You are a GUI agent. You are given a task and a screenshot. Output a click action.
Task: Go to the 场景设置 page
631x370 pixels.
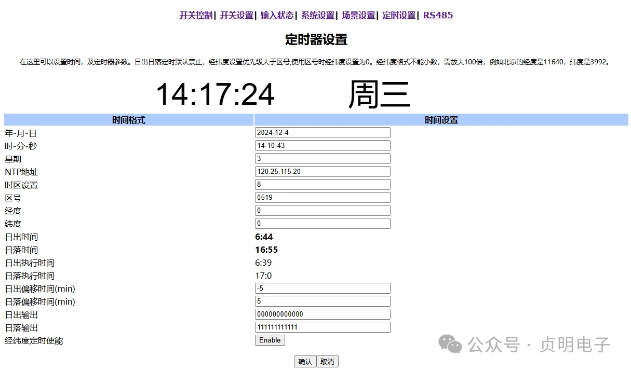coord(358,15)
